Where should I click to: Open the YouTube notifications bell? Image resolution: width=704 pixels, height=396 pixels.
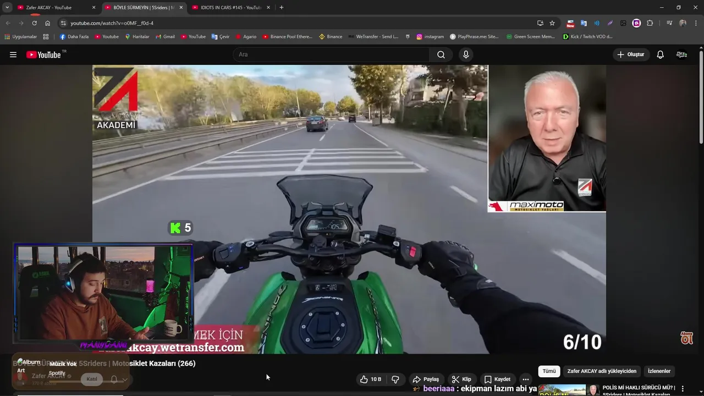[x=661, y=54]
